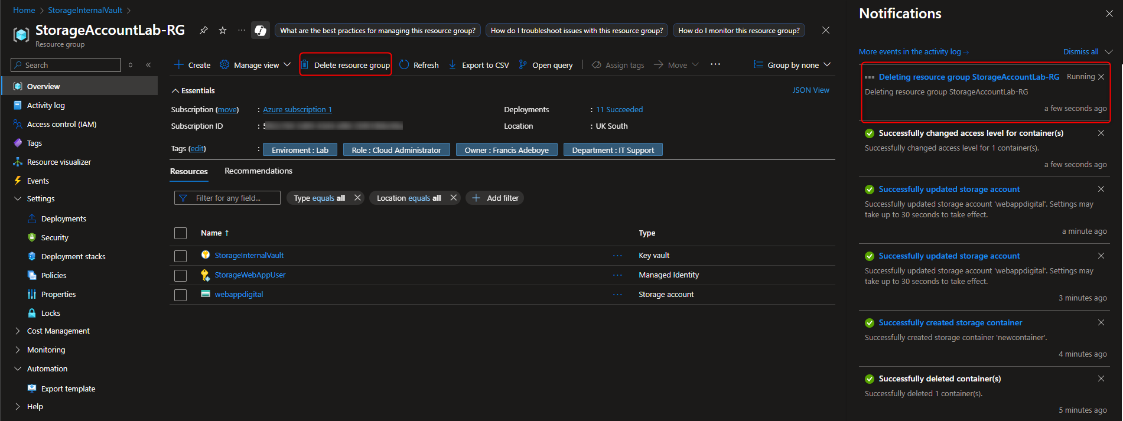This screenshot has height=421, width=1123.
Task: Remove the Type equals all filter
Action: click(x=357, y=198)
